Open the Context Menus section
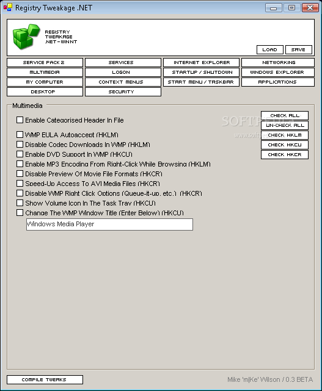This screenshot has height=391, width=322. pos(123,82)
